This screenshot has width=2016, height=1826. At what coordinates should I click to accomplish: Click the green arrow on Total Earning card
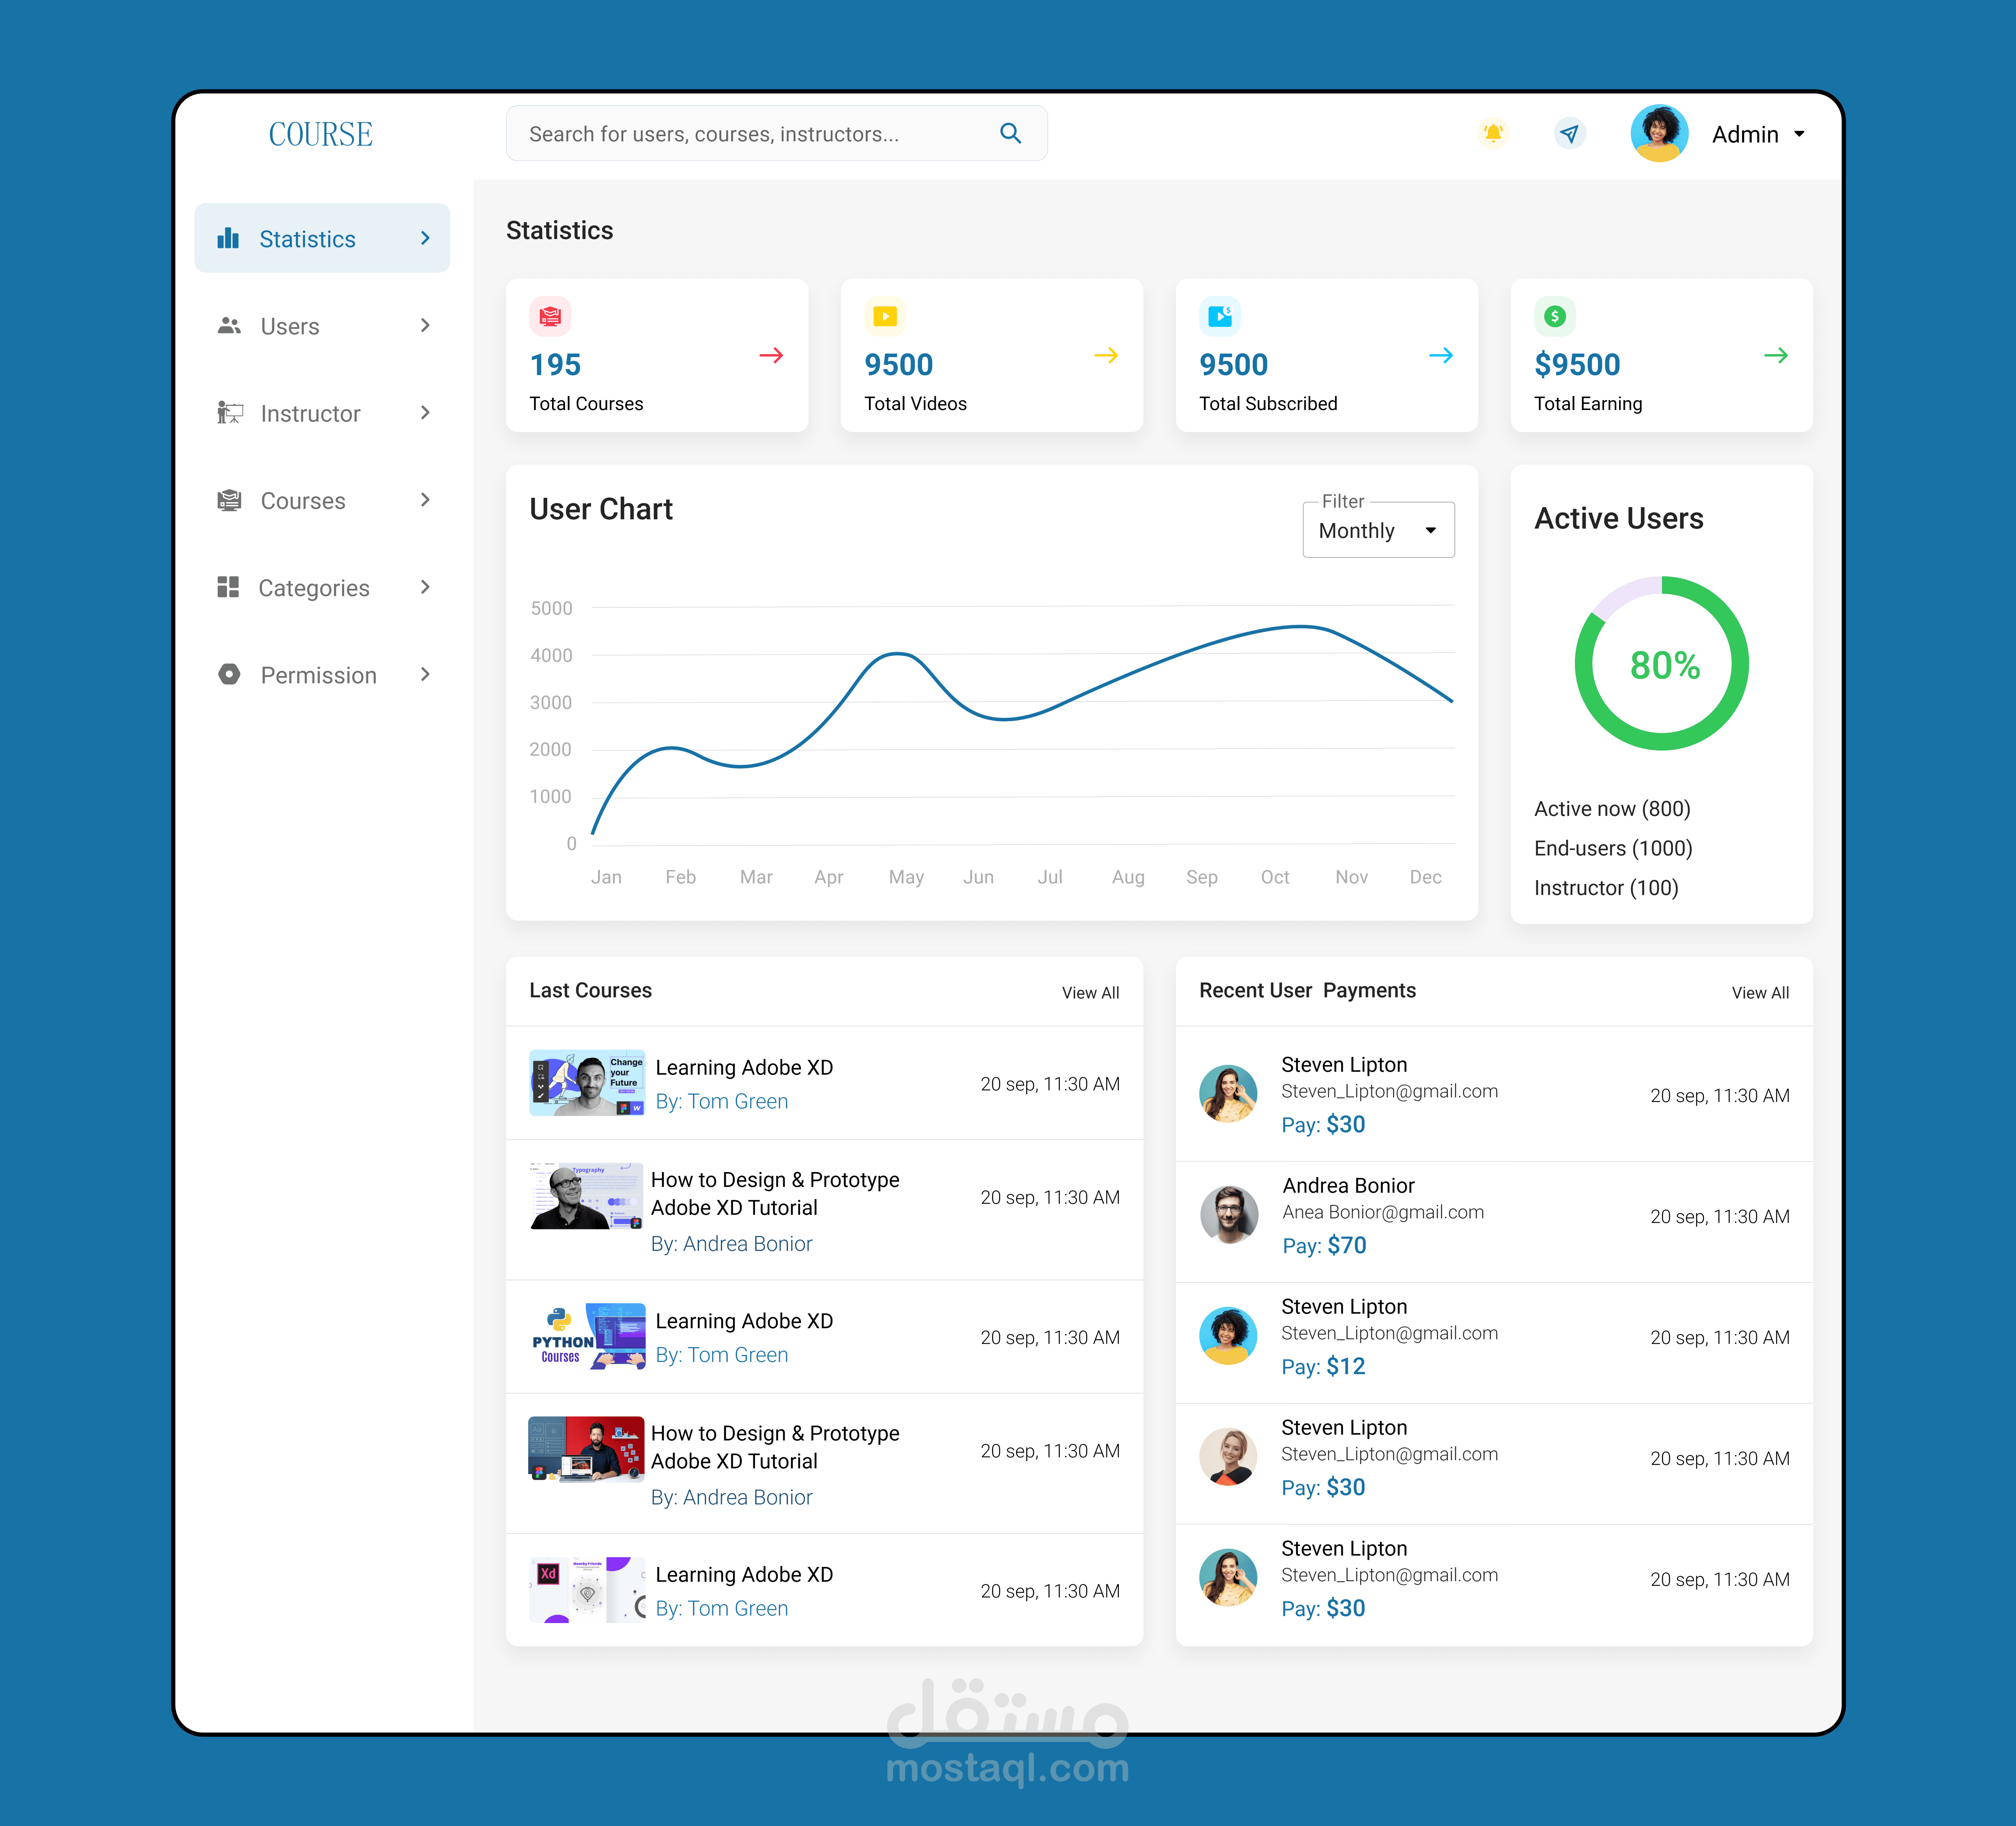pos(1776,355)
